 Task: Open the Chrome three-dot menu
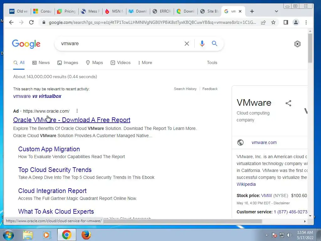tap(306, 22)
